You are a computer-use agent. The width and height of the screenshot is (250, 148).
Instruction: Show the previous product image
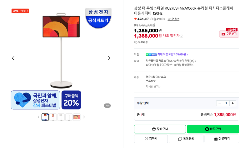[13, 58]
